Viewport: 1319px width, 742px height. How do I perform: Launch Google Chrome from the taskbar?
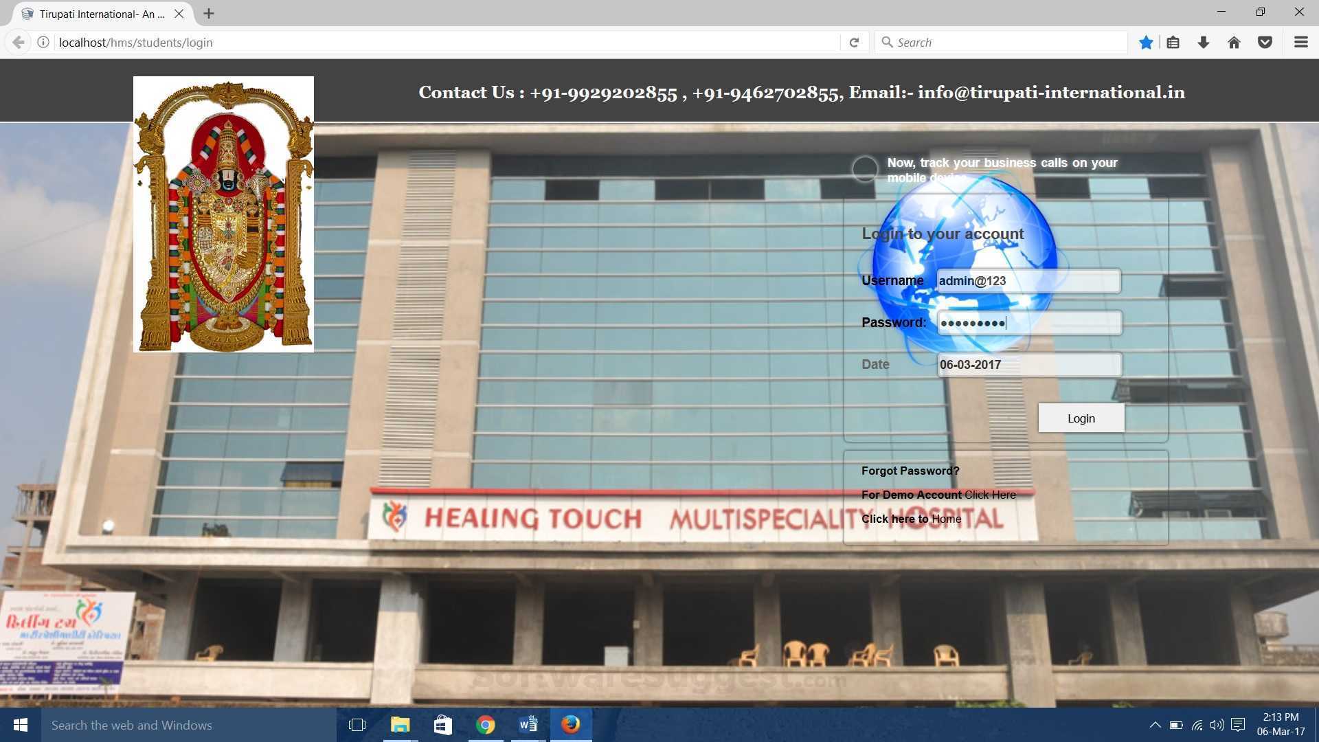click(486, 725)
